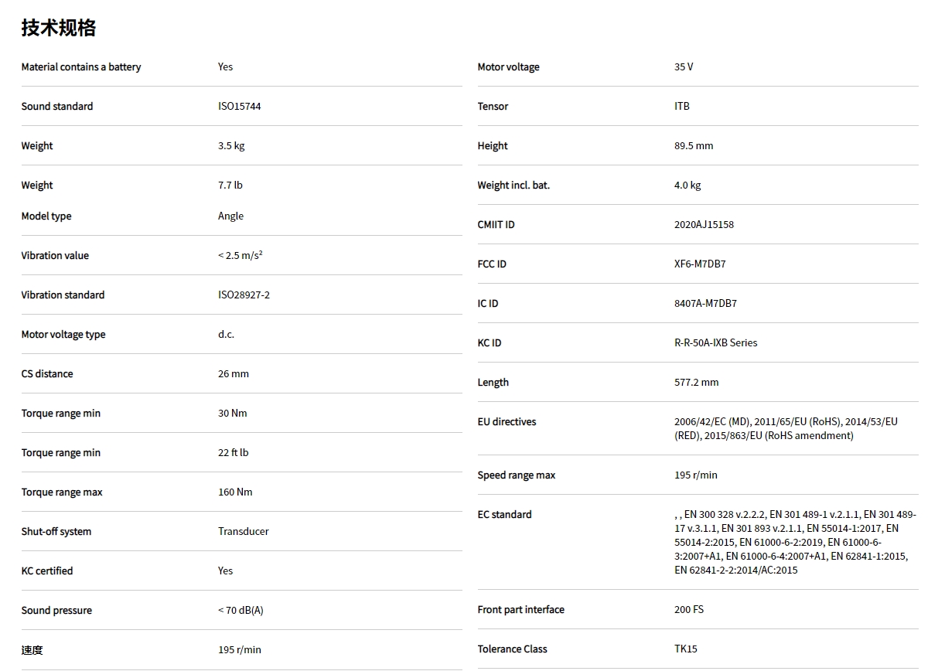
Task: Click the FCC ID value XF6-M7DB7
Action: point(700,264)
